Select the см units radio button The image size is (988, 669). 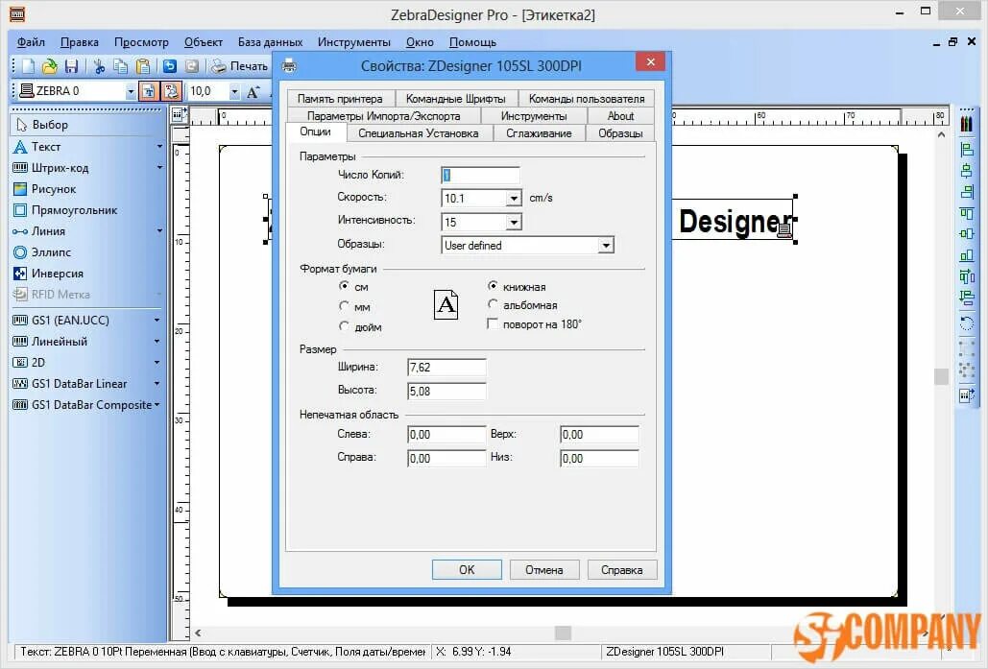(x=344, y=286)
